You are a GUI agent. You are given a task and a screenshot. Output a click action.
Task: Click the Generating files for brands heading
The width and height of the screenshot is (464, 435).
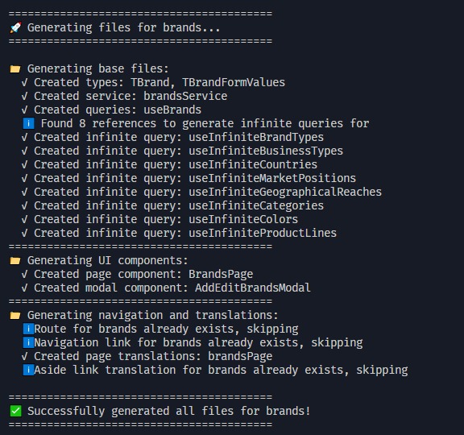coord(124,28)
